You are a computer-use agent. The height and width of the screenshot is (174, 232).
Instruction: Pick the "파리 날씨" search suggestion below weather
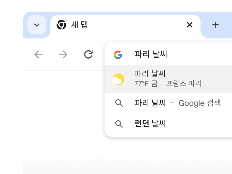click(x=150, y=103)
